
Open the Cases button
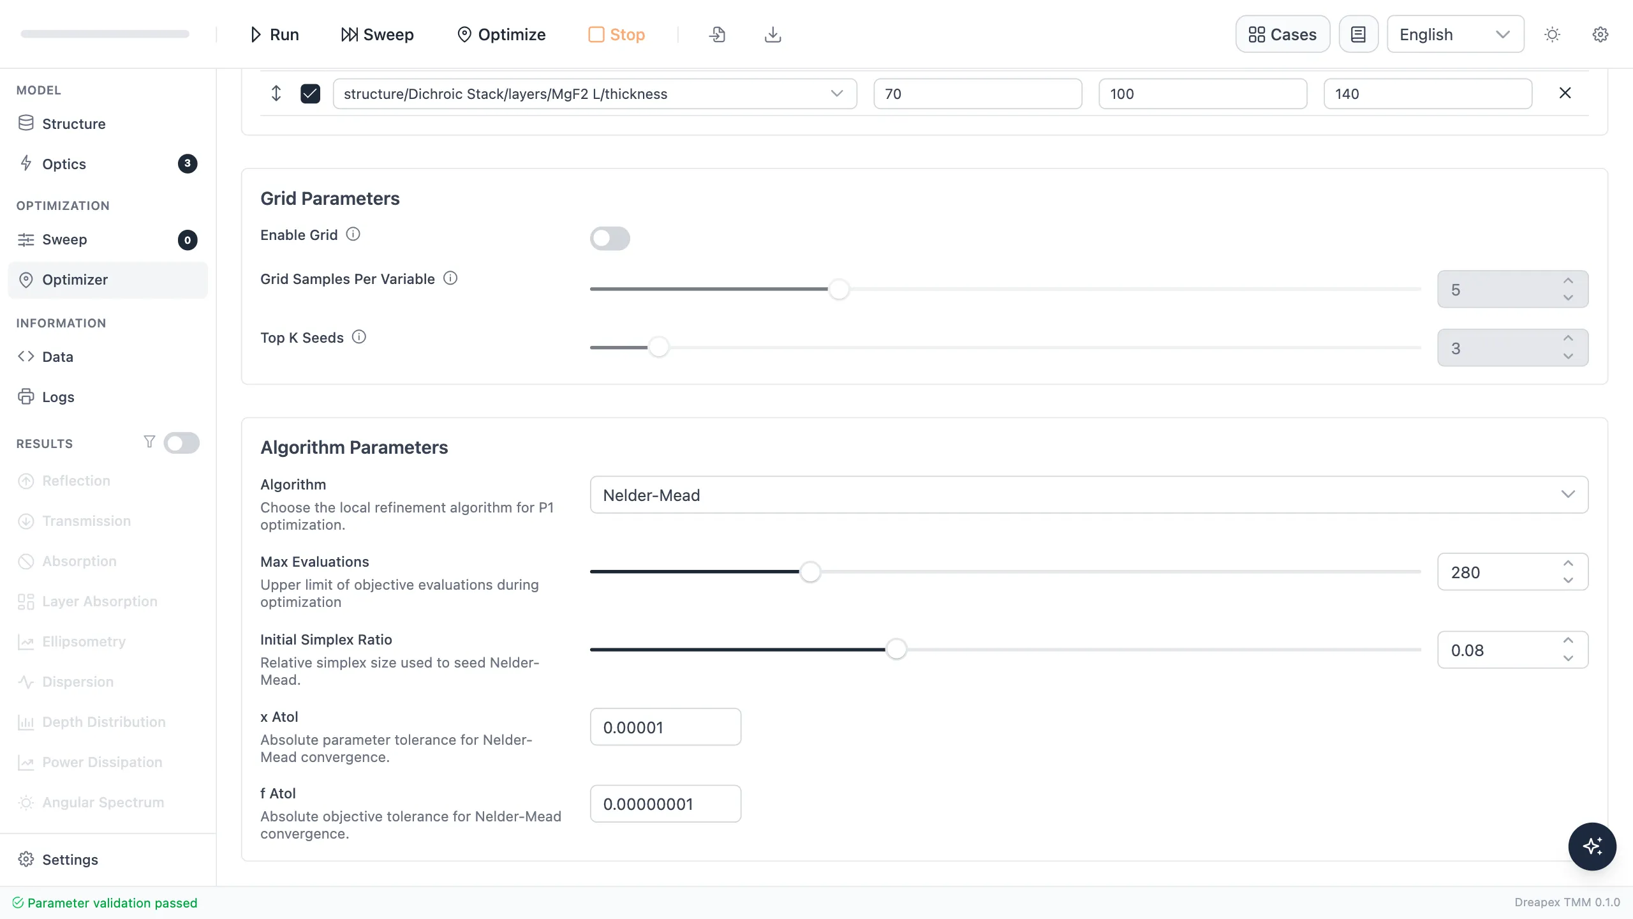click(x=1282, y=34)
